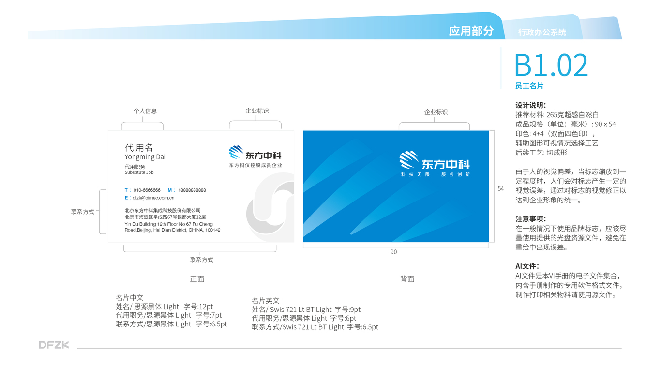This screenshot has height=372, width=661.
Task: Click the height dimension 54
Action: tap(501, 188)
